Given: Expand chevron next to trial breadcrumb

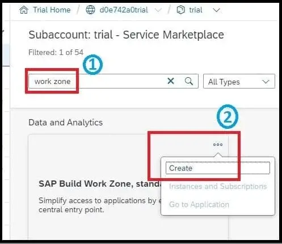Looking at the screenshot, I should [x=216, y=10].
